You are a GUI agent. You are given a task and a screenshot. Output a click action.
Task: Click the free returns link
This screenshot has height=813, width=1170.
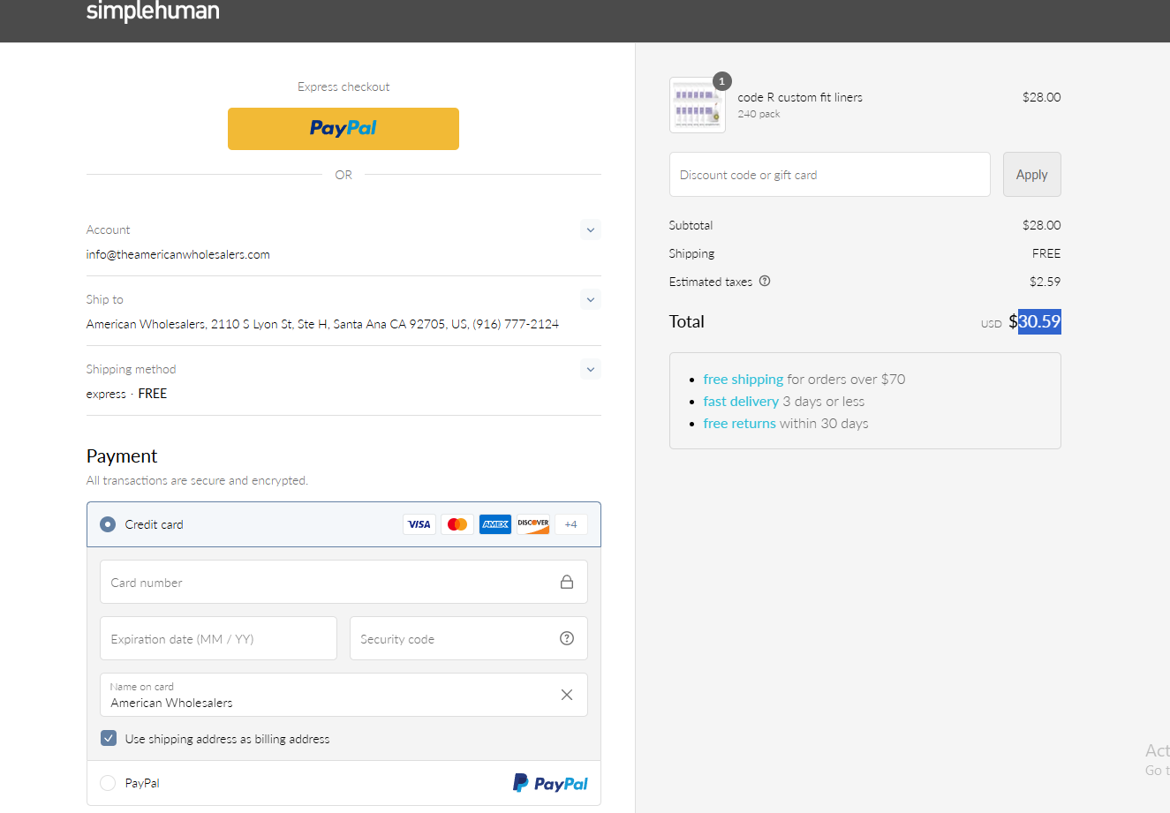739,423
